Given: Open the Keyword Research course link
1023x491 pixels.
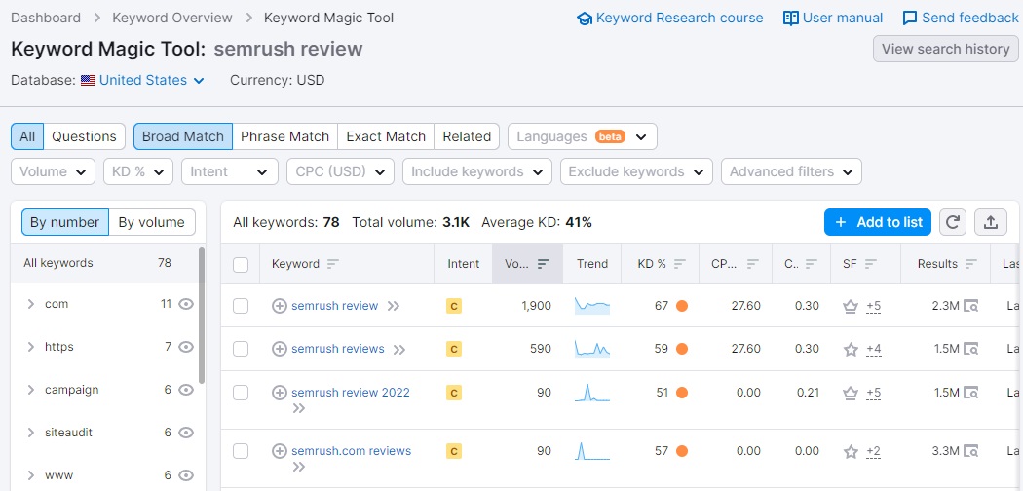Looking at the screenshot, I should pyautogui.click(x=670, y=19).
